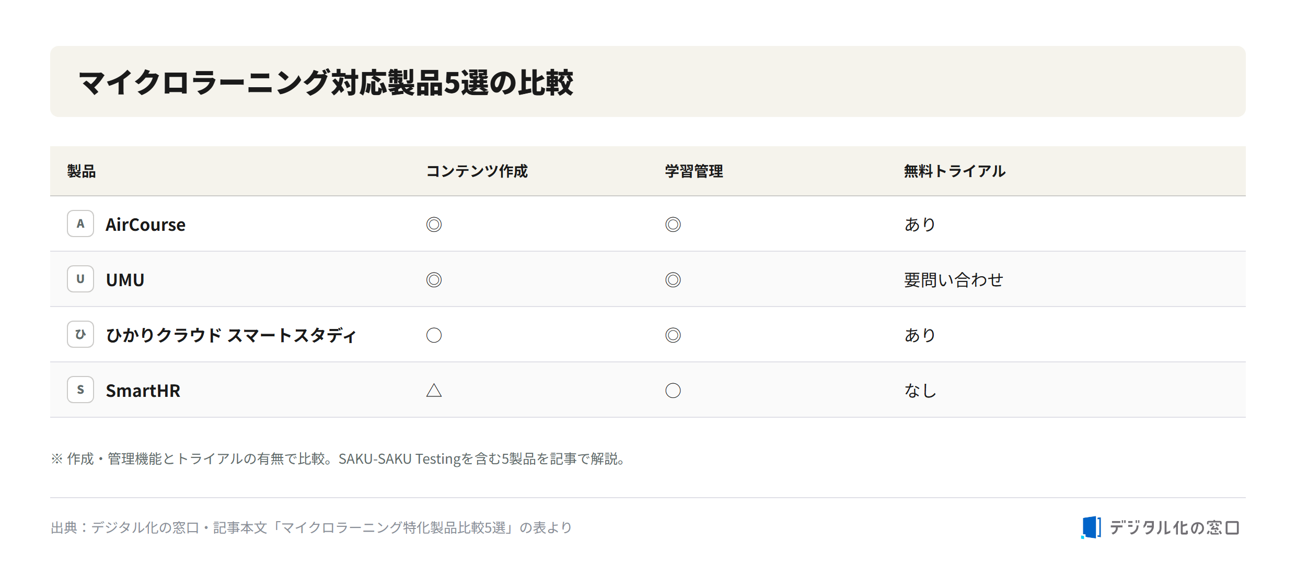Click ひかりクラウド's コンテンツ作成 single-circle mark
Viewport: 1296px width, 588px height.
tap(434, 335)
